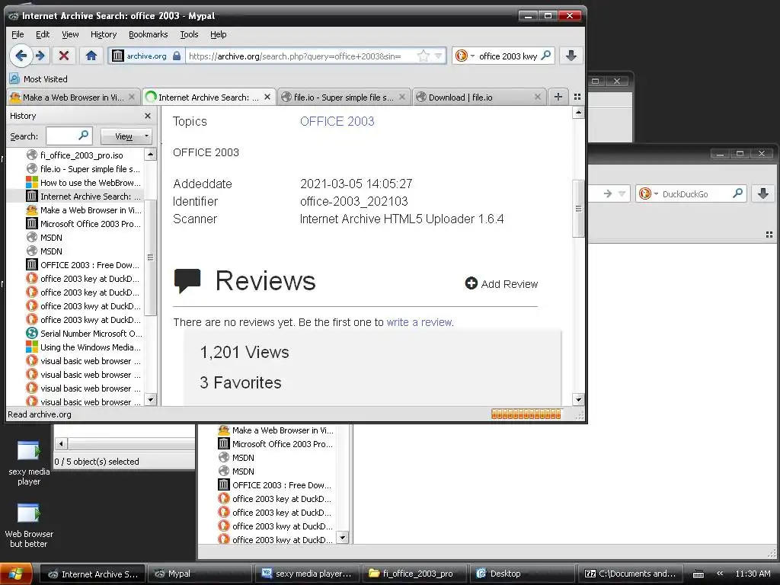Close the Download | file.io tab

tap(537, 97)
